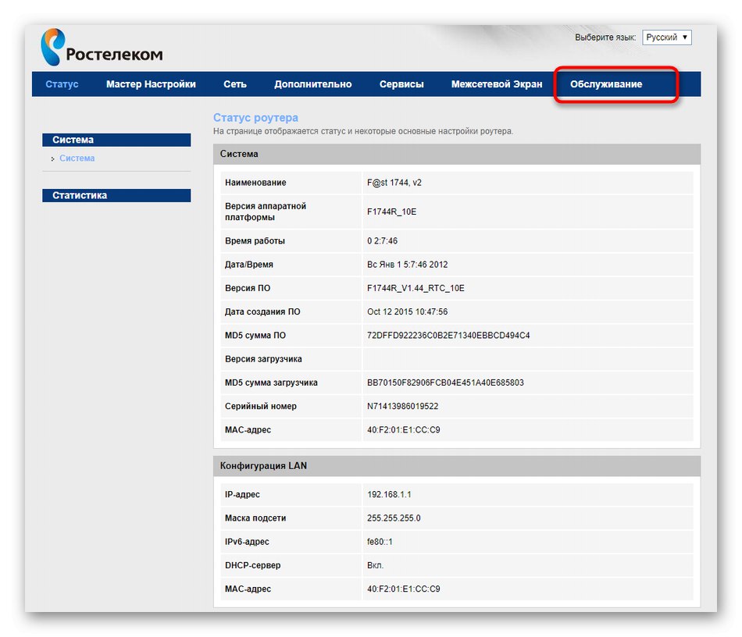The image size is (742, 637).
Task: Click the DHCP-сервер label
Action: pos(252,566)
